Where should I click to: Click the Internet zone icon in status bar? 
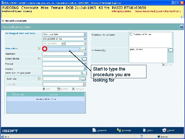pos(159,137)
